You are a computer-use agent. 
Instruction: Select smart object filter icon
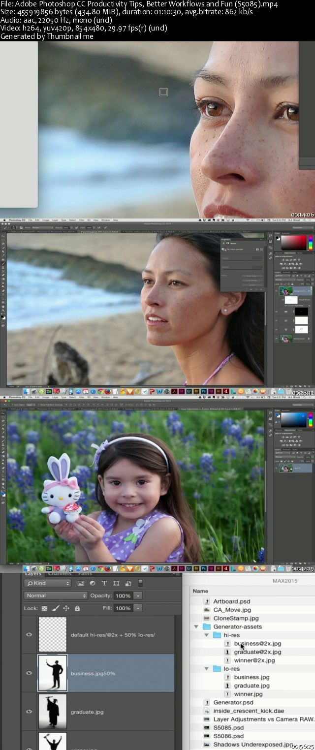pyautogui.click(x=128, y=583)
